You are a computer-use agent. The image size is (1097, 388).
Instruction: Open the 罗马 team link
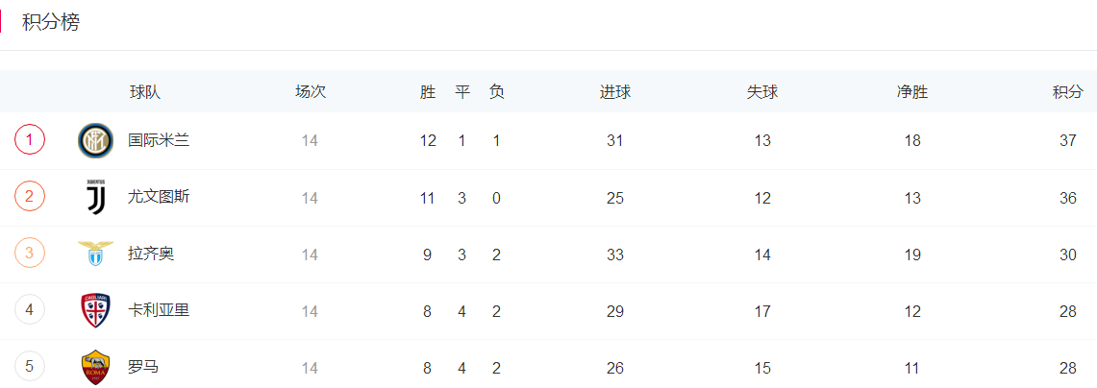[143, 366]
